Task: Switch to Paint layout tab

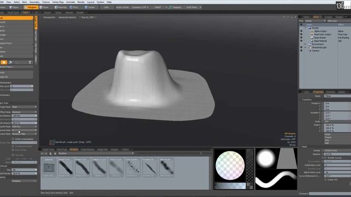Action: point(26,13)
